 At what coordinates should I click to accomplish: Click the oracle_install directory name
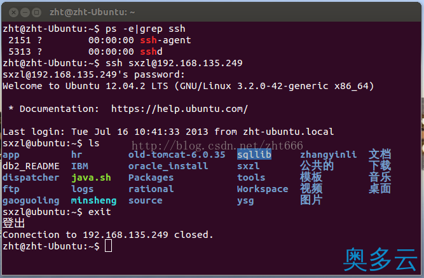pos(168,166)
